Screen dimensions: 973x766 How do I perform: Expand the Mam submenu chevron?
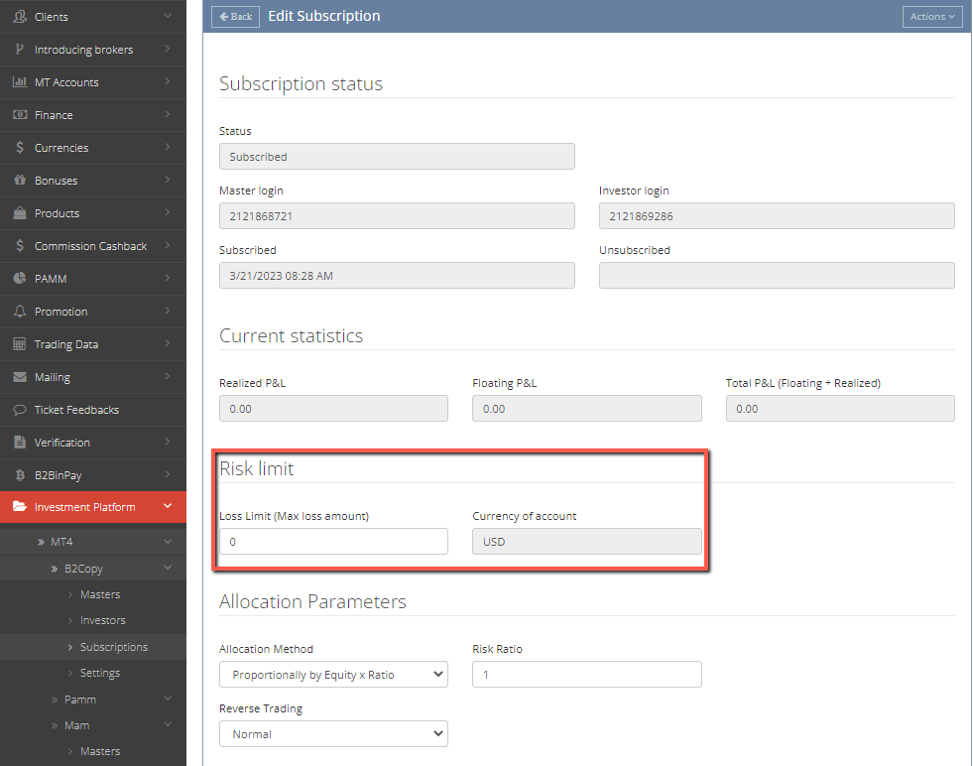click(x=168, y=724)
